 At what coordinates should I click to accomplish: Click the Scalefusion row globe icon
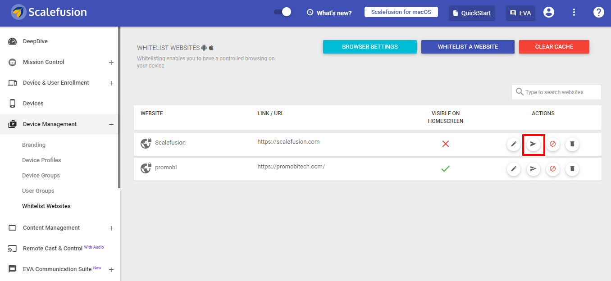(x=146, y=143)
